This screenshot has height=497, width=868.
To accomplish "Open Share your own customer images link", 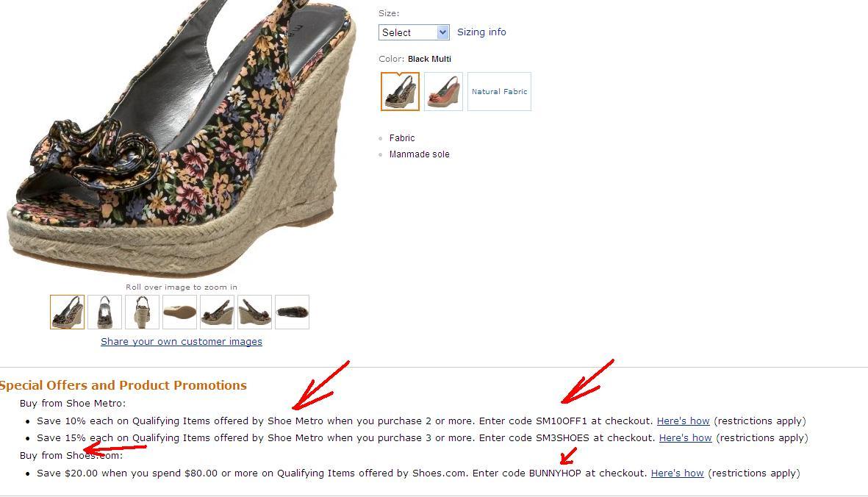I will coord(182,341).
